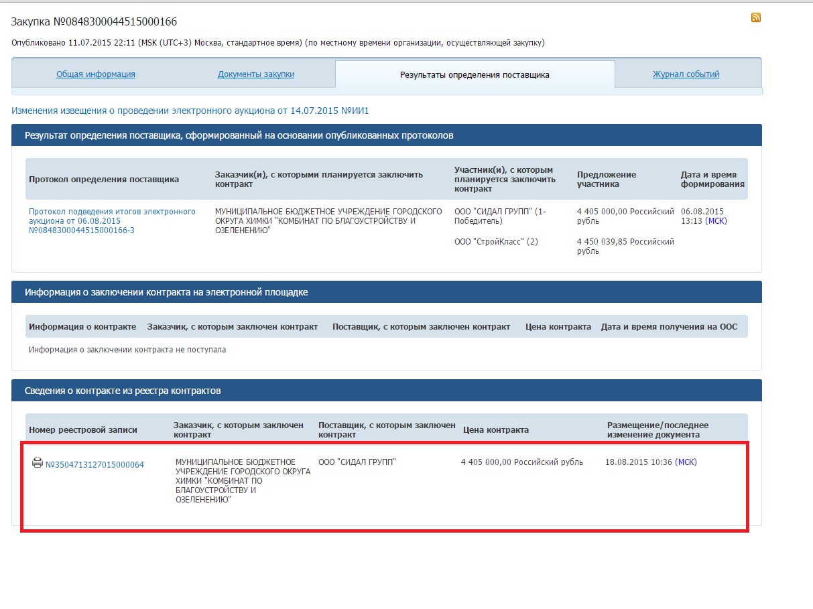The image size is (813, 609).
Task: Open registry record №3504713127015000064
Action: 95,464
